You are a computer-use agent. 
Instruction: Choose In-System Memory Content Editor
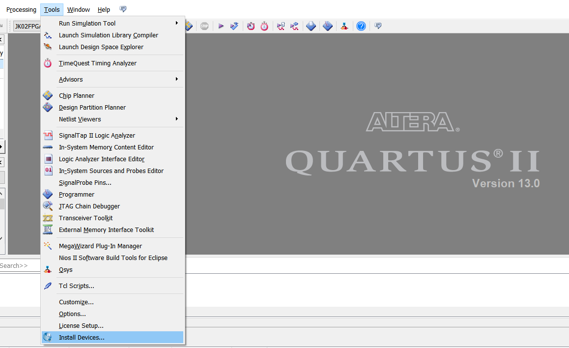tap(113, 147)
